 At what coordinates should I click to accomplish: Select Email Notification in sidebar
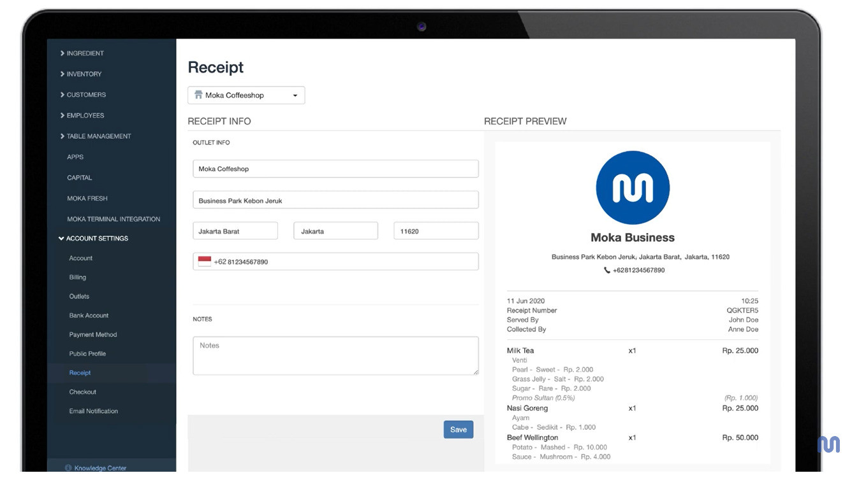[94, 411]
